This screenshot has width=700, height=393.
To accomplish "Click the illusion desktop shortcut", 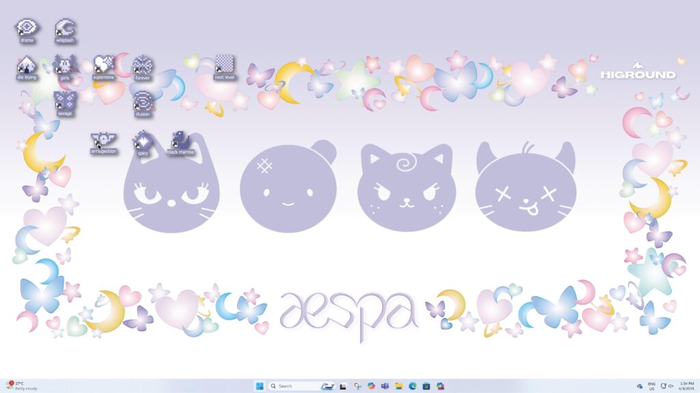I will pos(142,104).
